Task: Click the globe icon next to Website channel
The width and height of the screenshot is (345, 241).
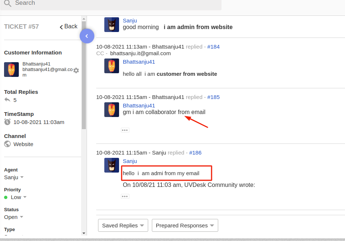Action: pos(7,144)
